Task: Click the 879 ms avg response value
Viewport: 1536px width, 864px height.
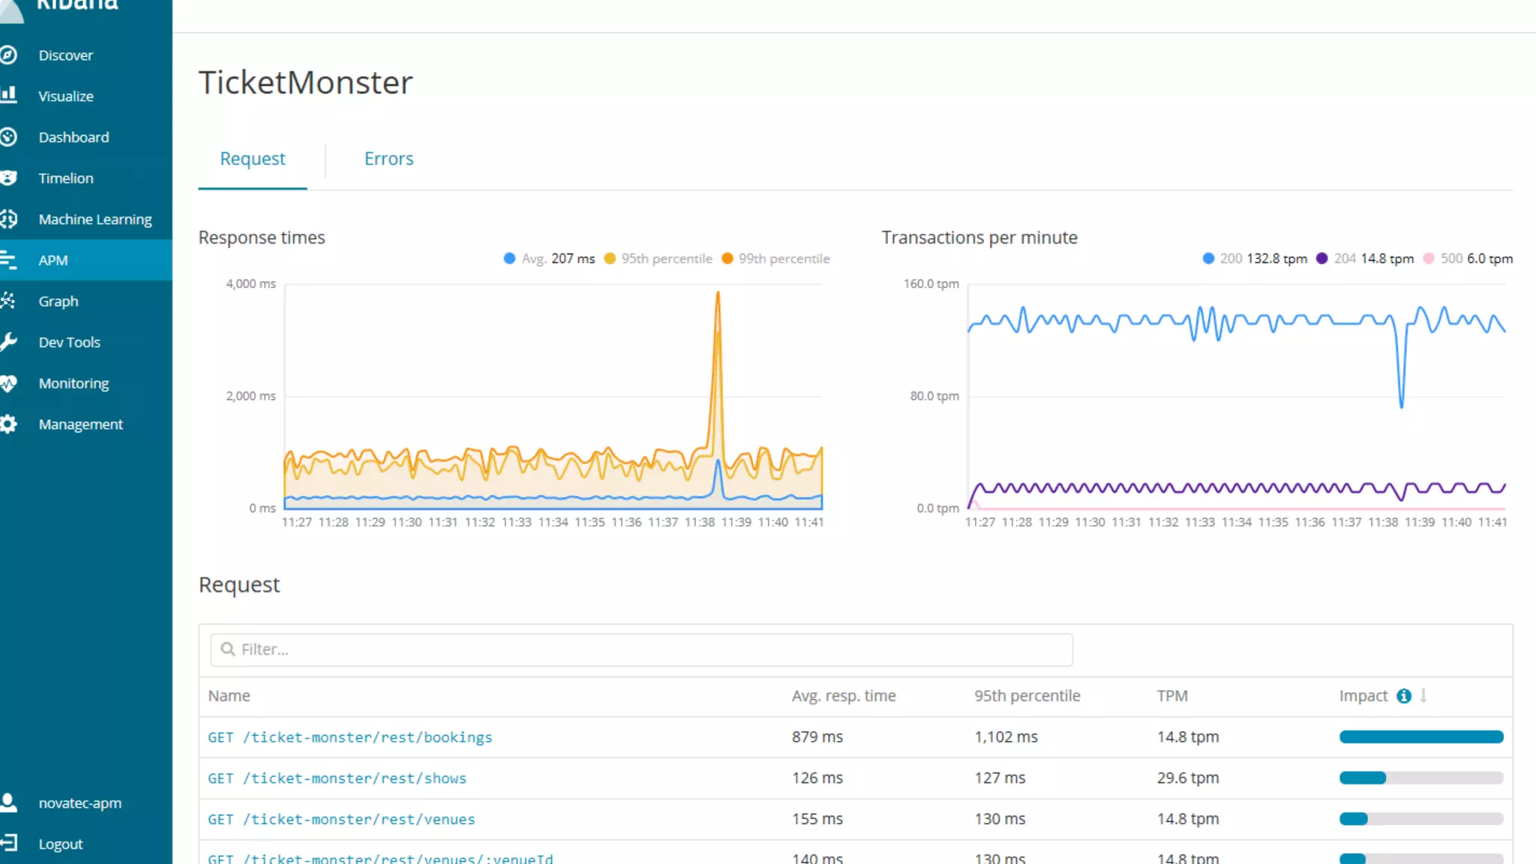Action: (x=817, y=737)
